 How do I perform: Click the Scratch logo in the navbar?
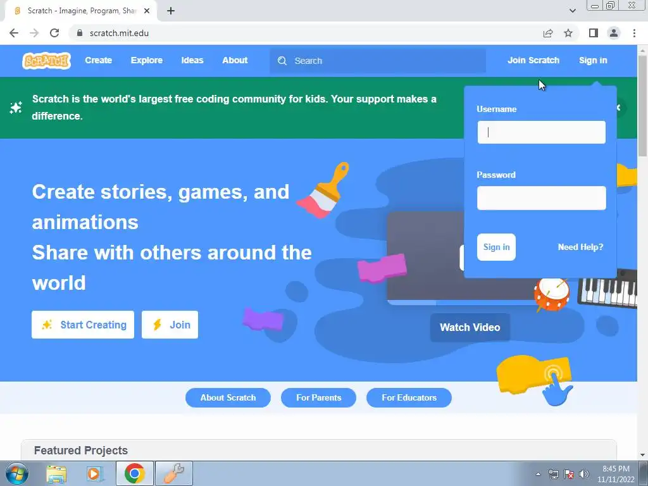click(46, 61)
